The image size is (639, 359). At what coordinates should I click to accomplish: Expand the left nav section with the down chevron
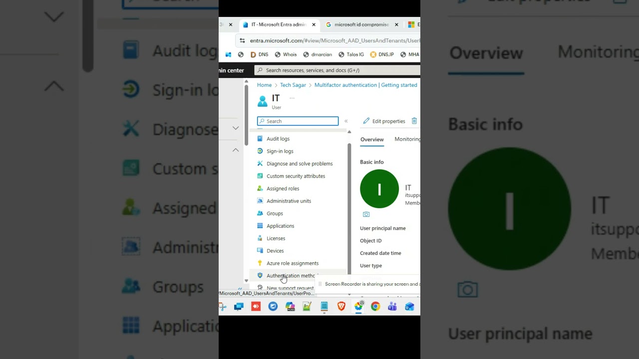point(236,128)
